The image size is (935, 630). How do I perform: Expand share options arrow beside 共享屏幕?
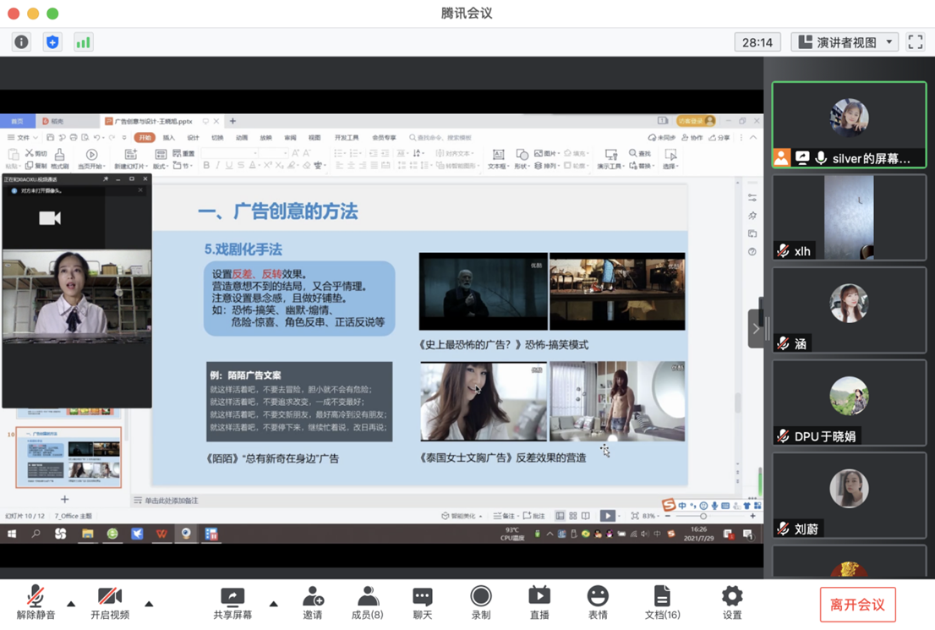[x=274, y=604]
